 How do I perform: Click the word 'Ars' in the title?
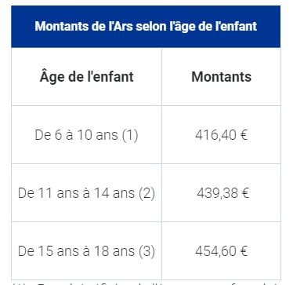pos(124,27)
